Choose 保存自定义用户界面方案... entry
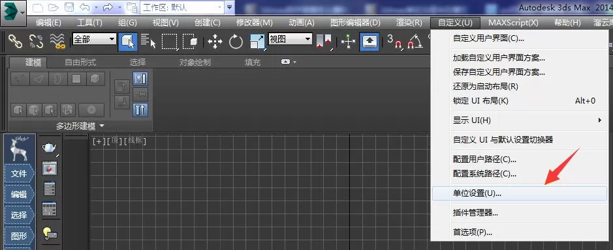This screenshot has height=250, width=613. click(x=520, y=72)
